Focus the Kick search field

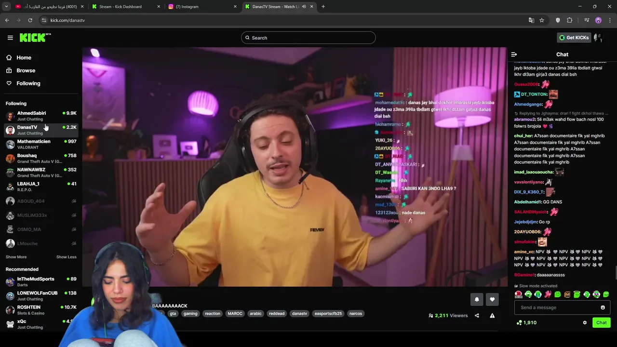[308, 38]
